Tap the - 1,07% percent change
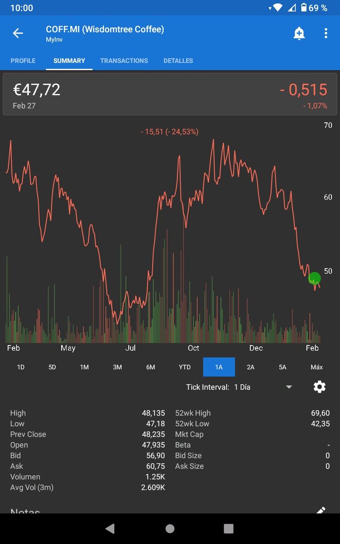This screenshot has width=340, height=544. 315,106
